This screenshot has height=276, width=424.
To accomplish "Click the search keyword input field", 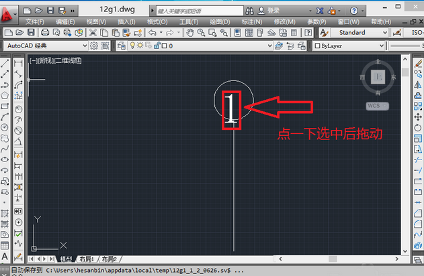I will pos(200,11).
